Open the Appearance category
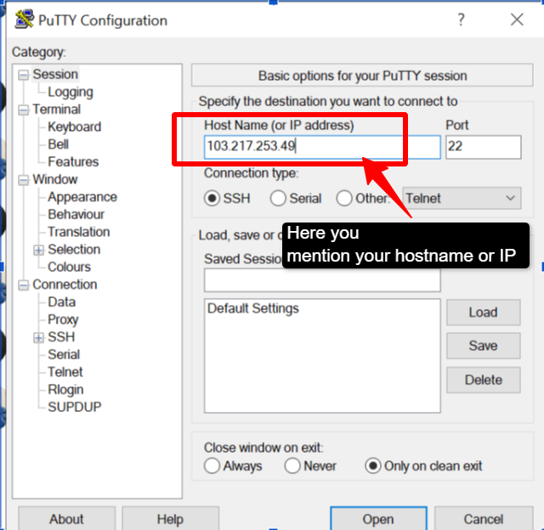The width and height of the screenshot is (544, 530). (82, 197)
